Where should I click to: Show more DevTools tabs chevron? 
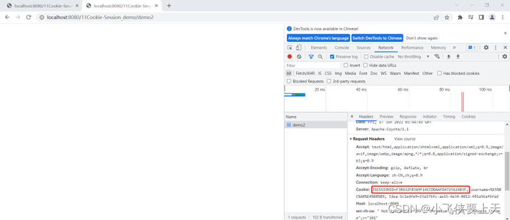455,47
